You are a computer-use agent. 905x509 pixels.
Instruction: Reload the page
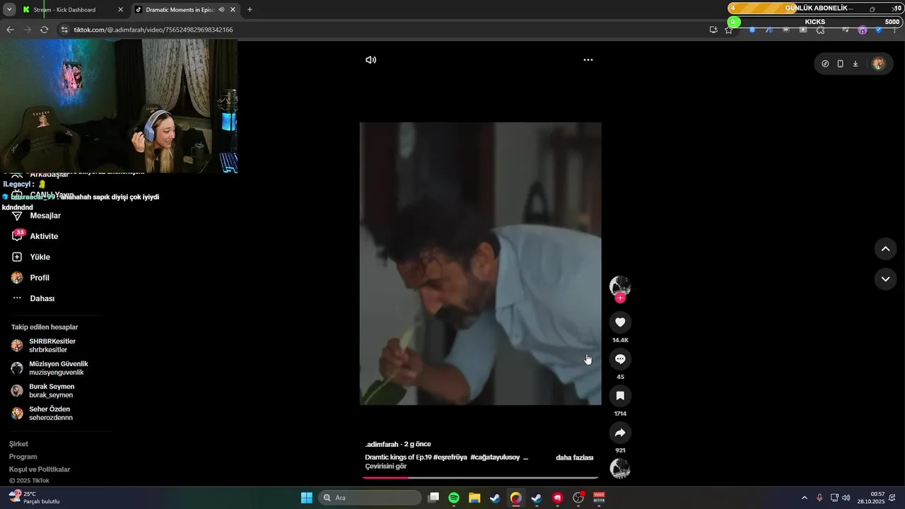pos(44,30)
